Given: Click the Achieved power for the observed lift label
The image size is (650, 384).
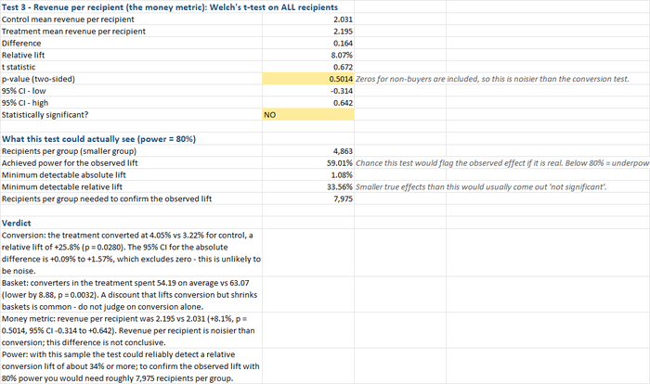Looking at the screenshot, I should 70,163.
